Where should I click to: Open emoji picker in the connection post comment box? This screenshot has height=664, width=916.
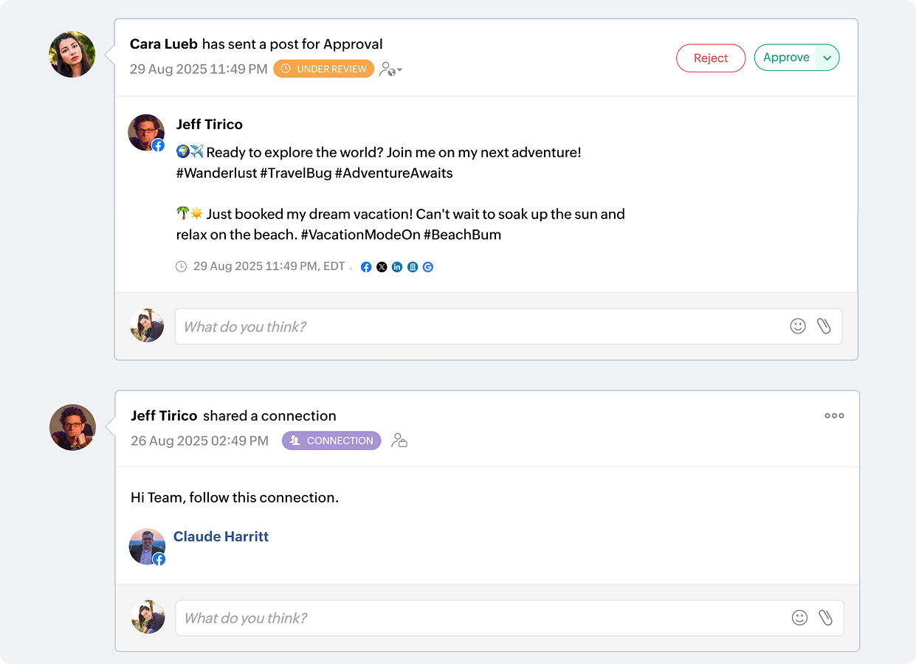point(799,618)
